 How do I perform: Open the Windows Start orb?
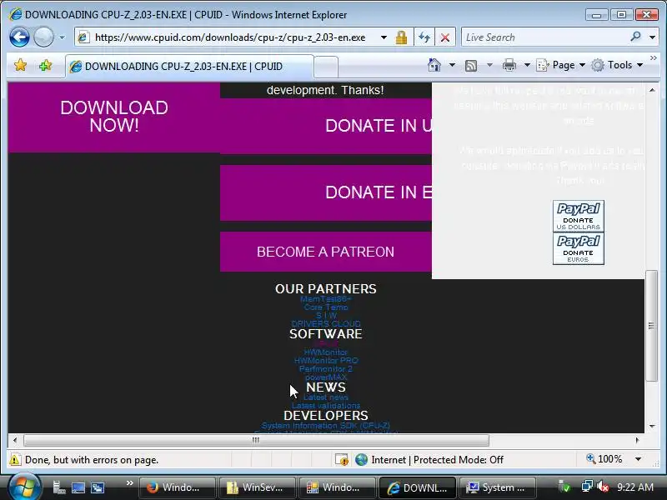[24, 487]
